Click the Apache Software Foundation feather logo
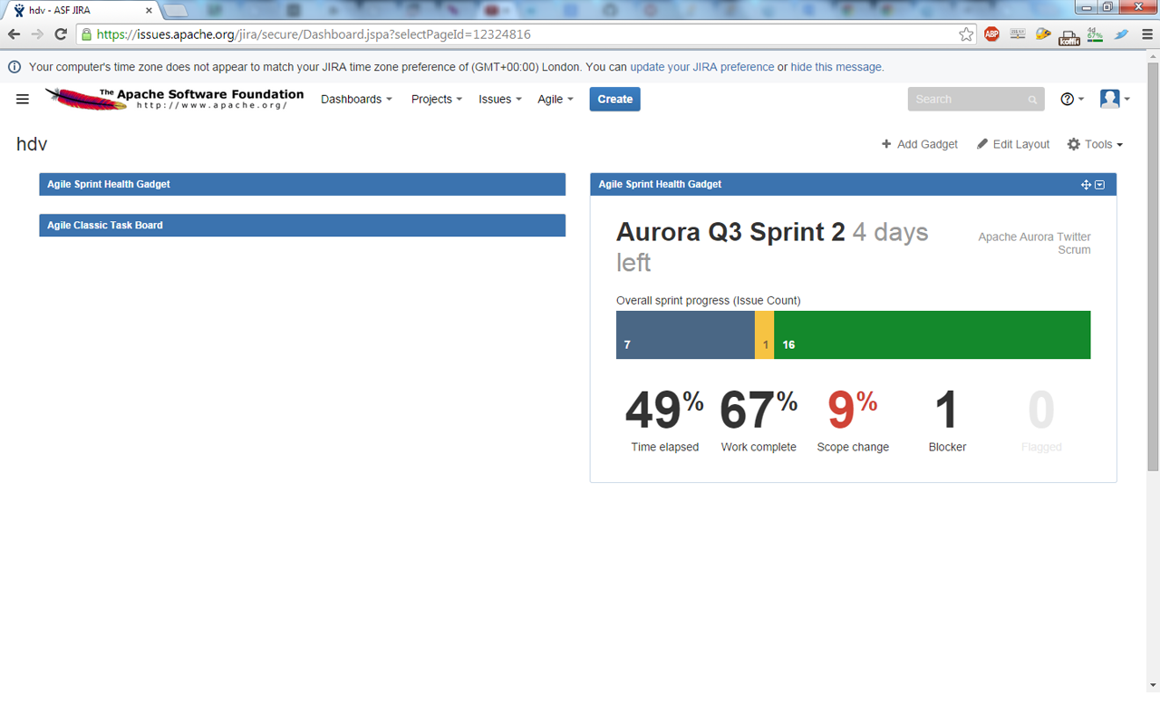The image size is (1160, 725). click(x=174, y=99)
